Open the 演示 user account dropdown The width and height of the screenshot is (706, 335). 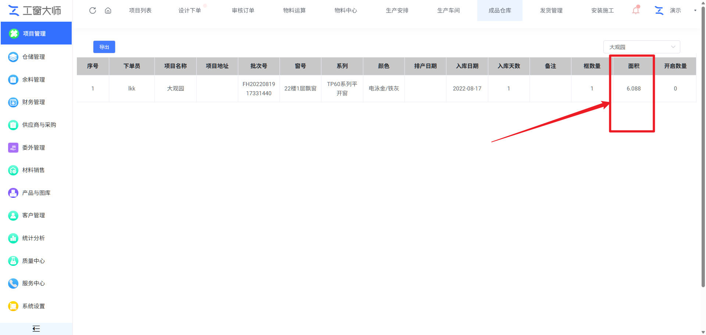(675, 10)
